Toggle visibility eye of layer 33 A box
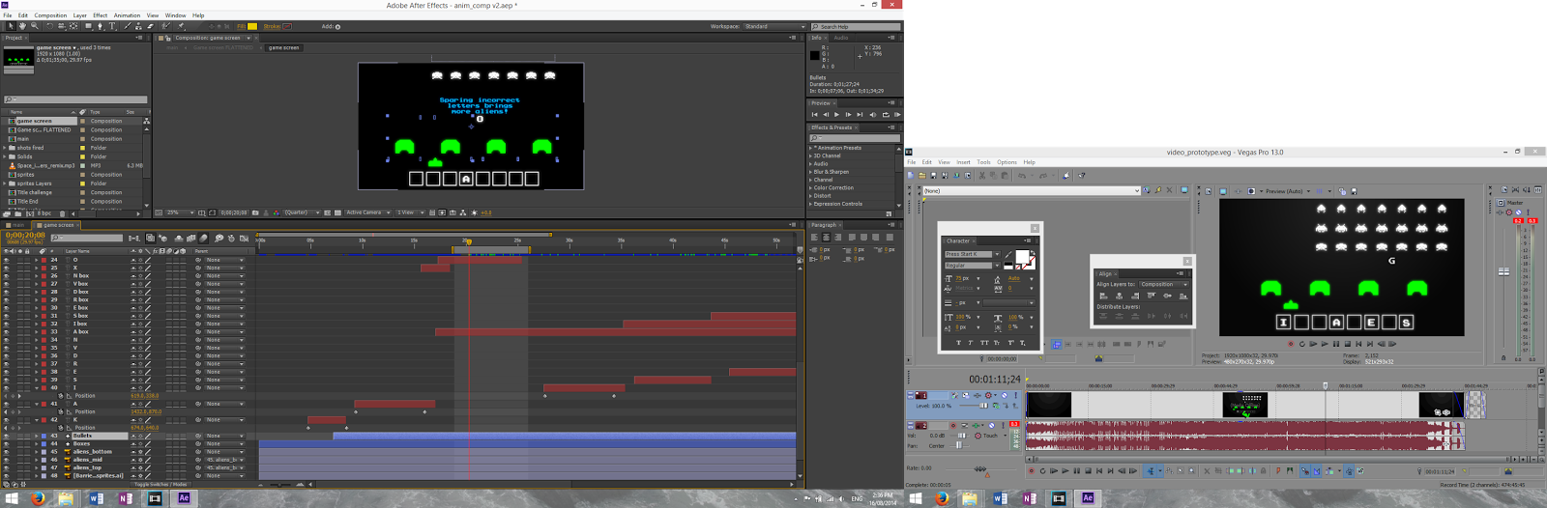The height and width of the screenshot is (508, 1547). [x=6, y=332]
